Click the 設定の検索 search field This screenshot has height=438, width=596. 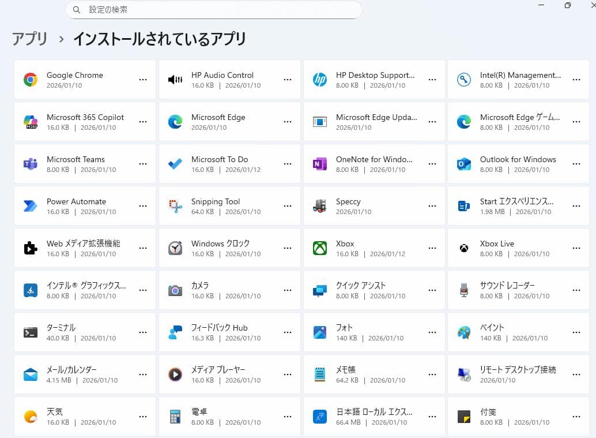pyautogui.click(x=213, y=10)
